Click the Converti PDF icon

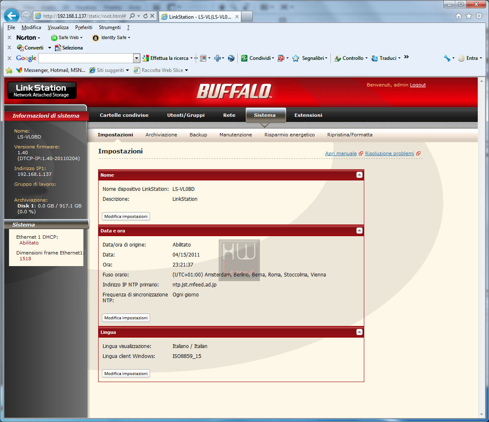click(20, 48)
